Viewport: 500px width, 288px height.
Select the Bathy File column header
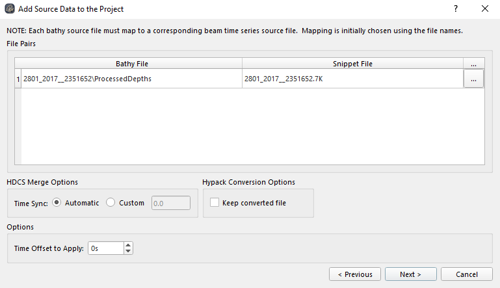132,64
